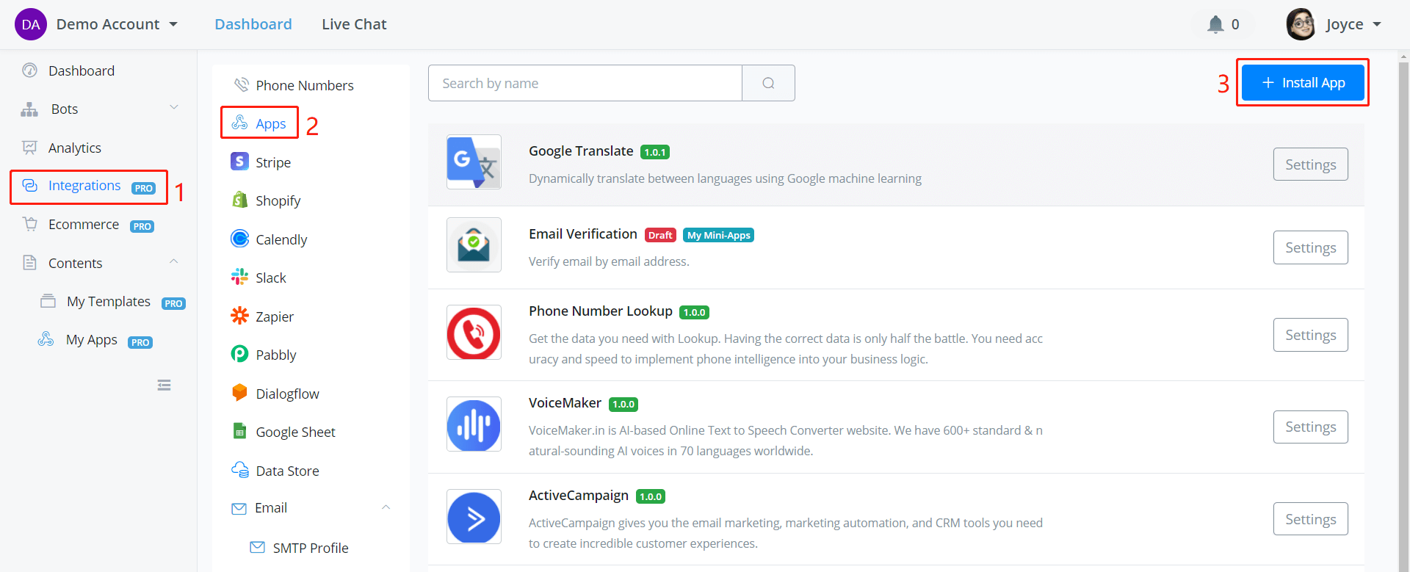
Task: Click the Phone Number Lookup app title
Action: [601, 311]
